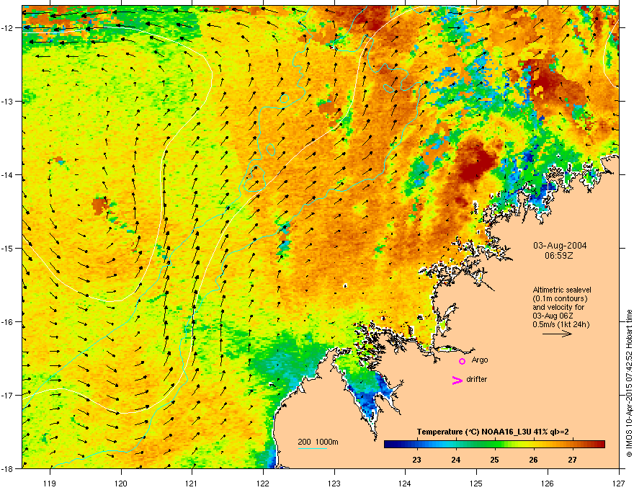
Task: Click the temperature color bar legend
Action: point(494,444)
